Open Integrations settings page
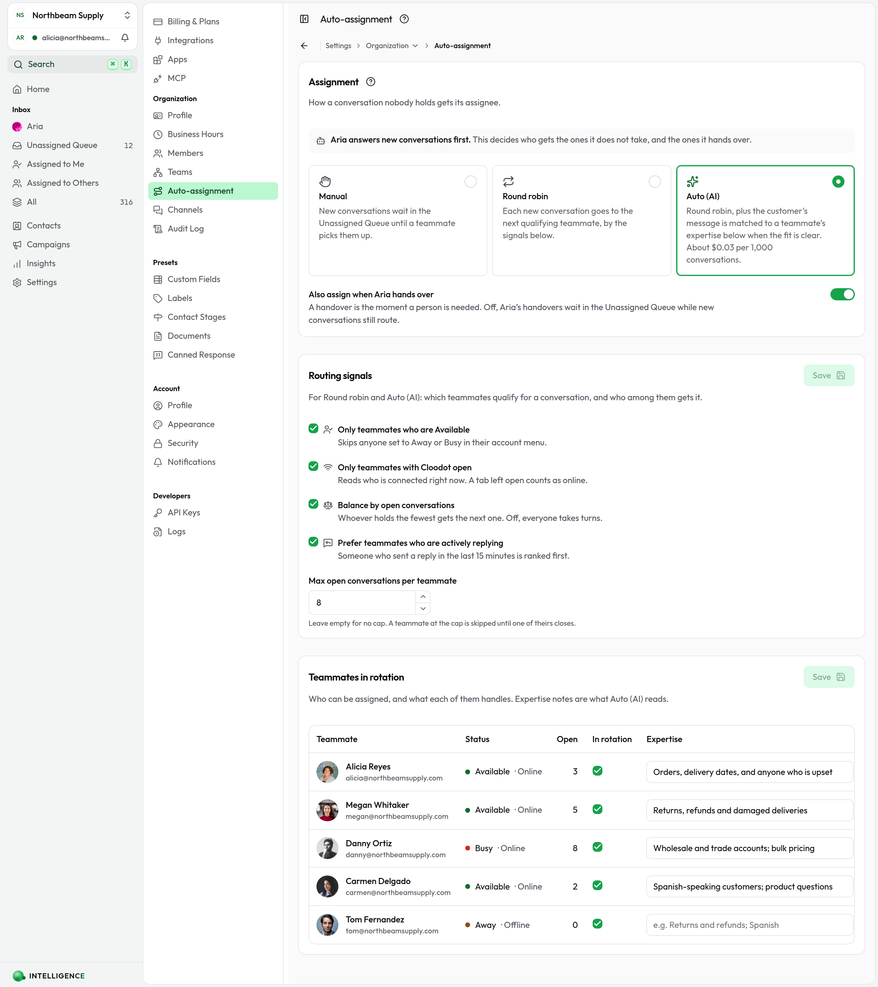The image size is (878, 987). (212, 40)
